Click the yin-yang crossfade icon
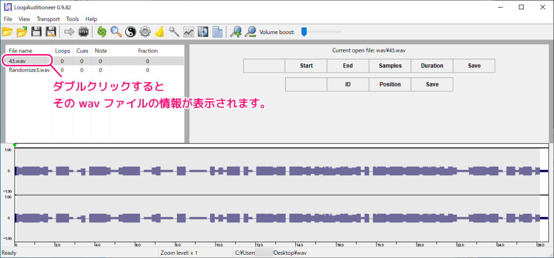This screenshot has height=258, width=554. tap(130, 32)
